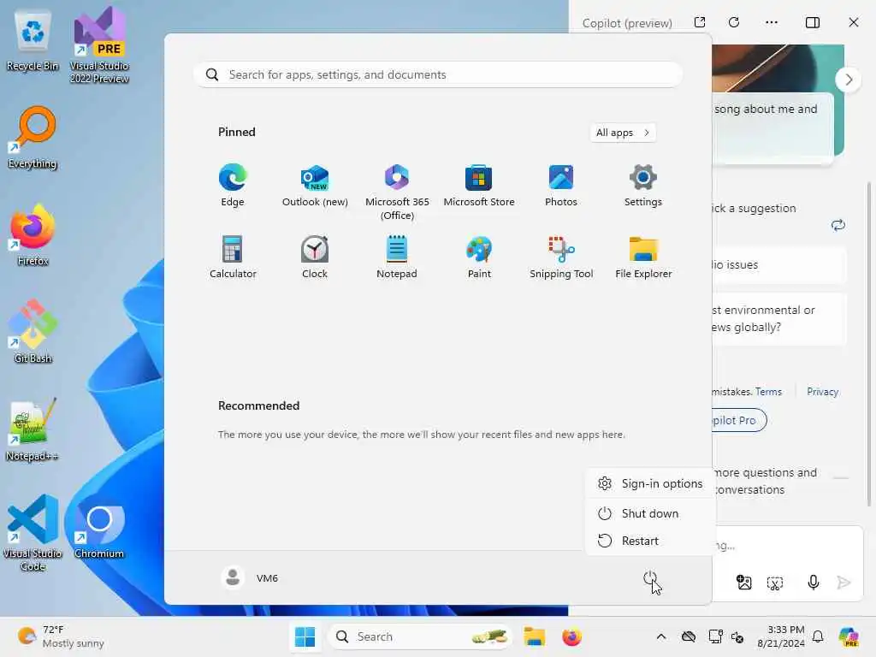This screenshot has width=876, height=657.
Task: Open Calculator app
Action: tap(233, 257)
